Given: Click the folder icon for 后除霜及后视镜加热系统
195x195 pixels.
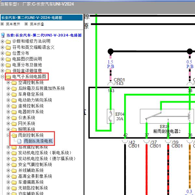Looking at the screenshot, I should [x=14, y=89].
